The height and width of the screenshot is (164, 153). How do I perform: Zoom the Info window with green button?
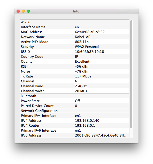pyautogui.click(x=28, y=11)
